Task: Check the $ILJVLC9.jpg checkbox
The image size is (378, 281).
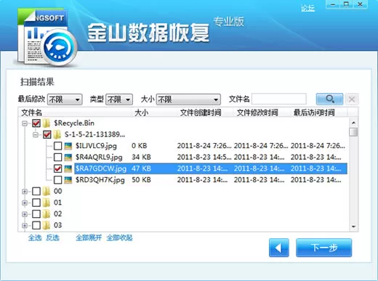Action: pos(57,146)
